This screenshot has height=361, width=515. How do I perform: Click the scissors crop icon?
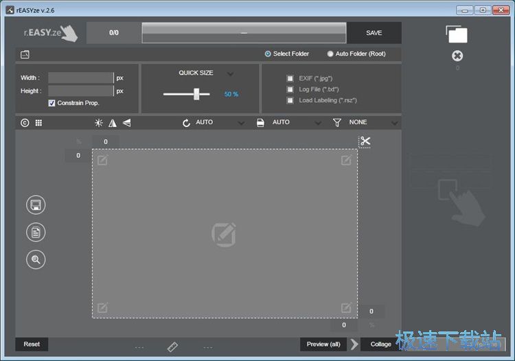(365, 141)
